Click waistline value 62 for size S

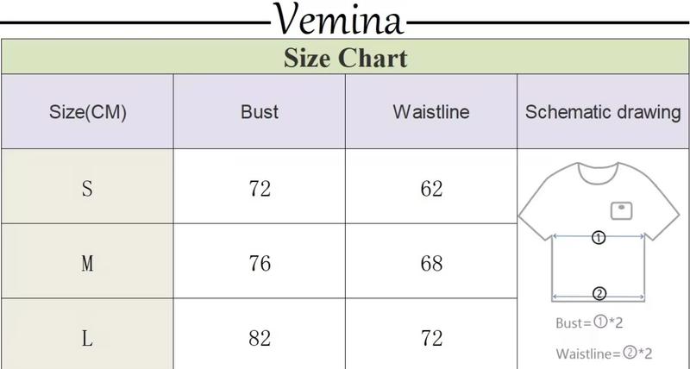click(431, 189)
